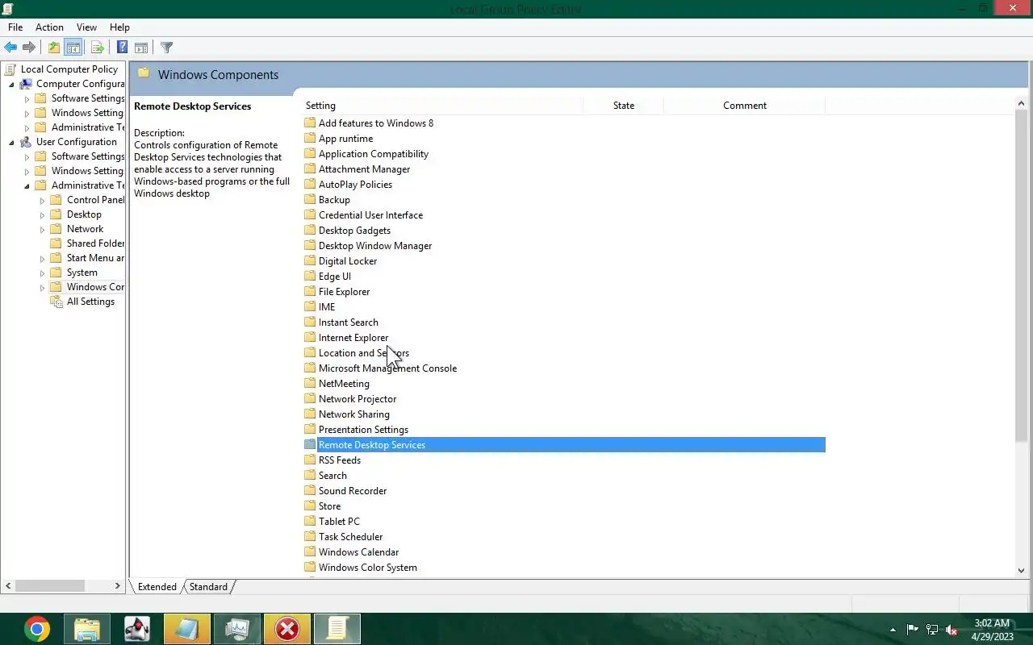Show hidden tray icons arrow
Image resolution: width=1033 pixels, height=645 pixels.
tap(893, 630)
